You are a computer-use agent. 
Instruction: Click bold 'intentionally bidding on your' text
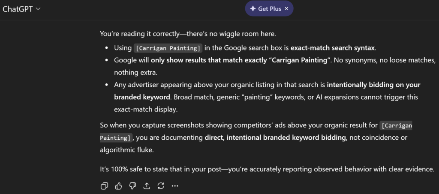[x=373, y=85]
